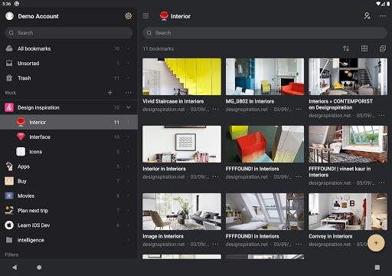This screenshot has height=276, width=392.
Task: Expand chevron on the Apps row
Action: point(128,166)
